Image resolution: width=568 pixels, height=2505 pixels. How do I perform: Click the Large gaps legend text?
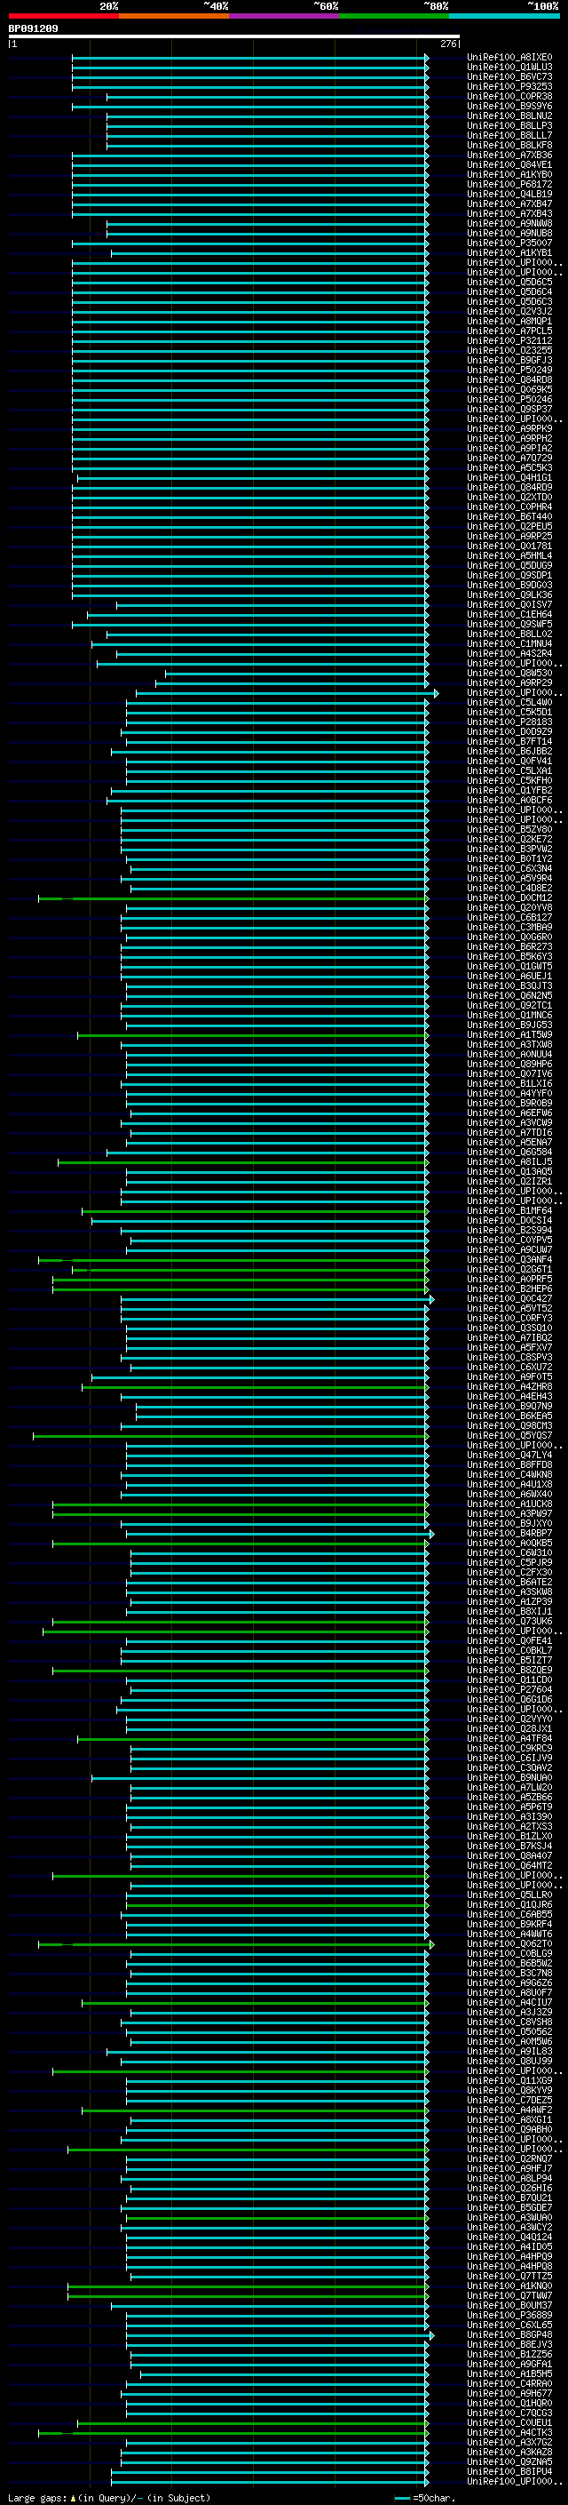(x=109, y=2497)
